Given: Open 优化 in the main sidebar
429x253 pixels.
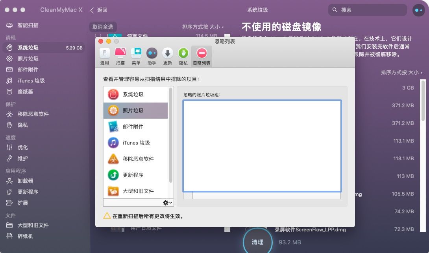Looking at the screenshot, I should pos(44,148).
